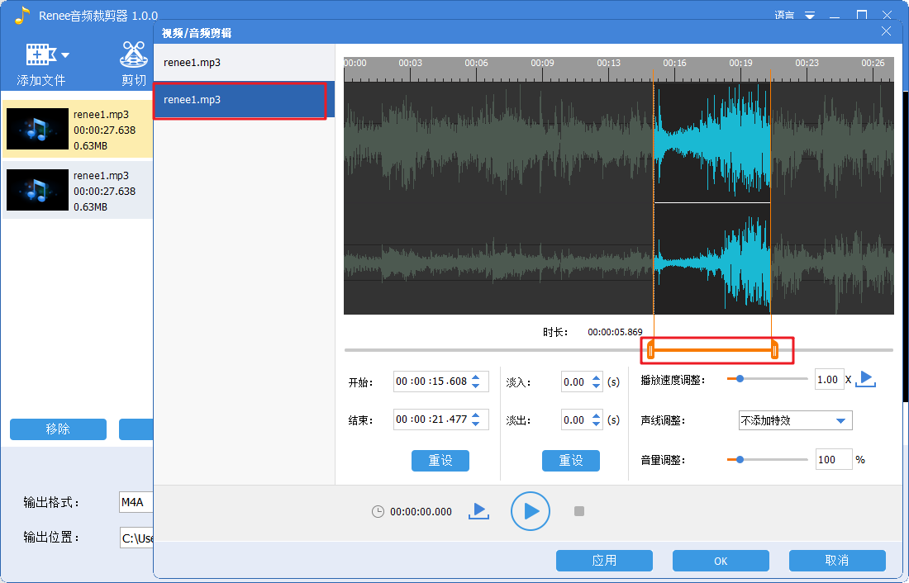
Task: Click the Apply button
Action: (x=604, y=561)
